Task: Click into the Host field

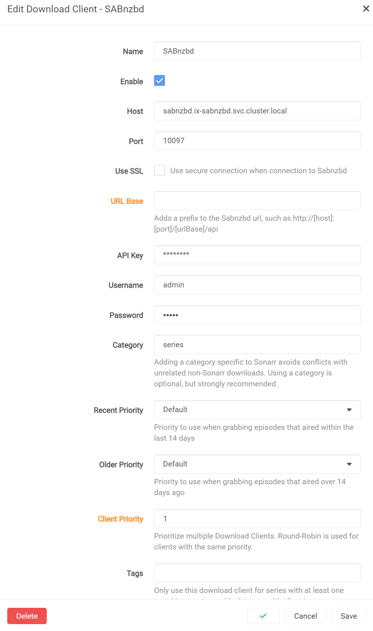Action: [x=257, y=111]
